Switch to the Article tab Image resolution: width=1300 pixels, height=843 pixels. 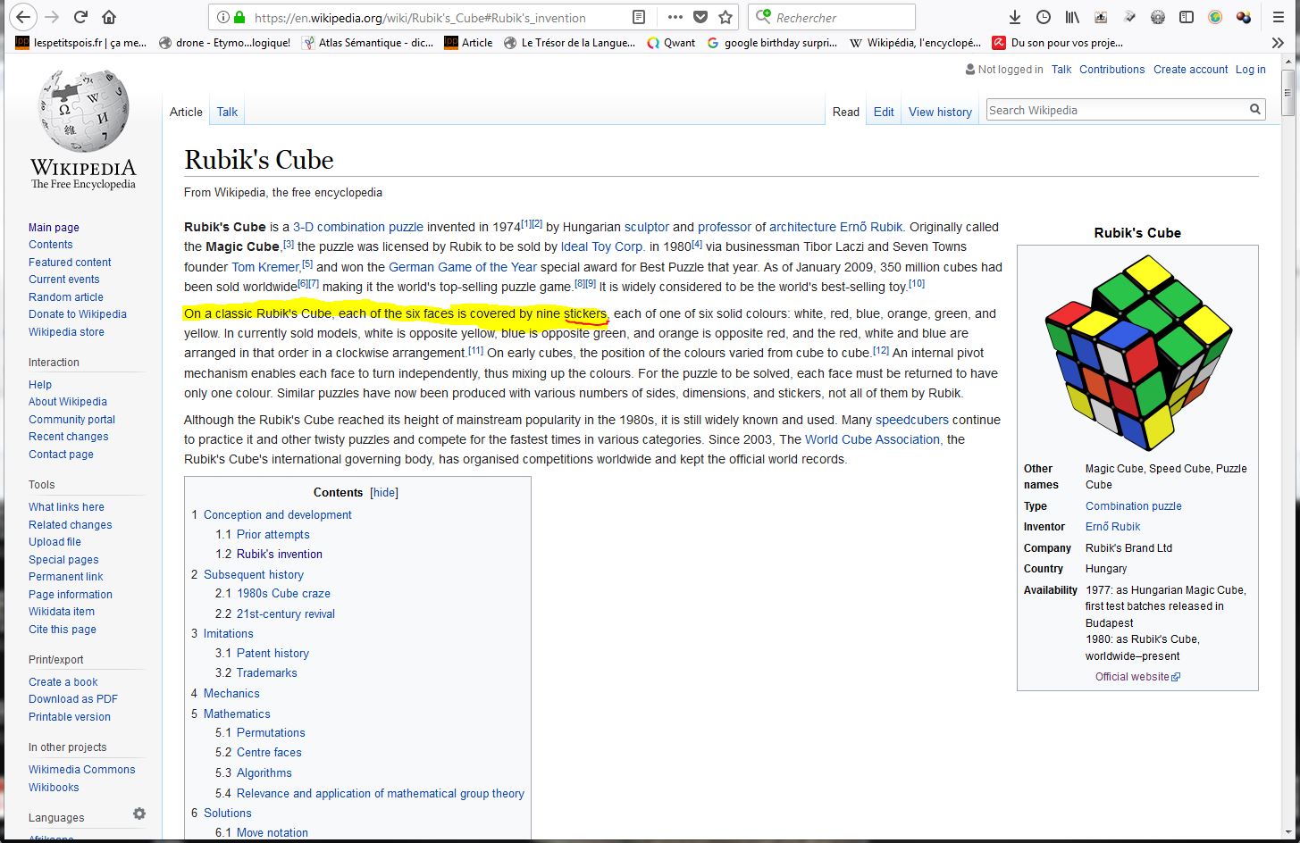[x=186, y=112]
